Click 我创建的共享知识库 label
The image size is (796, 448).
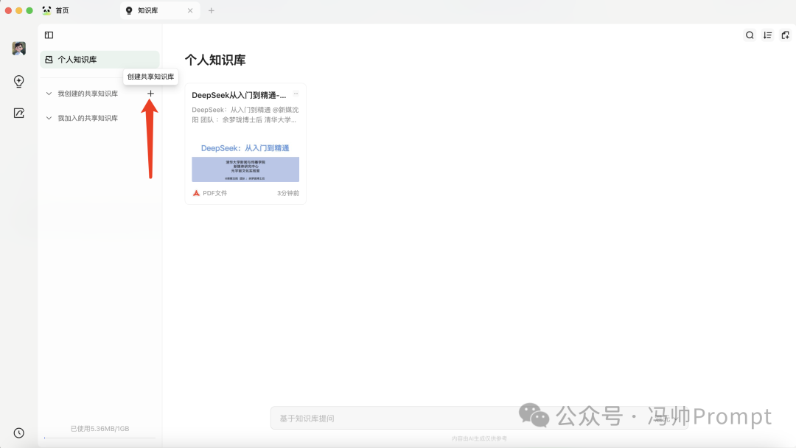88,94
